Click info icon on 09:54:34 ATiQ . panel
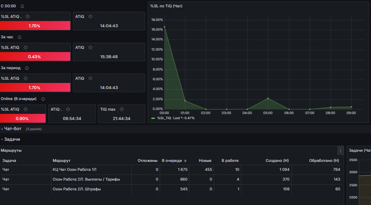 click(68, 109)
